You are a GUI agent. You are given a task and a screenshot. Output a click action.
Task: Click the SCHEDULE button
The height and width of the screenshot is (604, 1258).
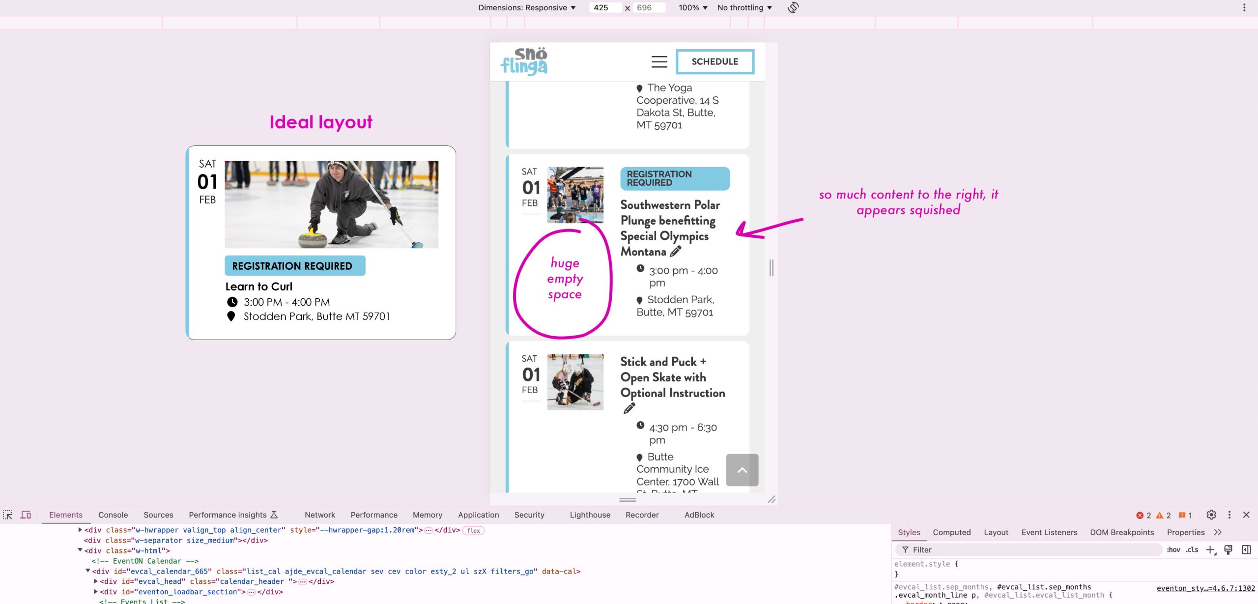pyautogui.click(x=715, y=61)
